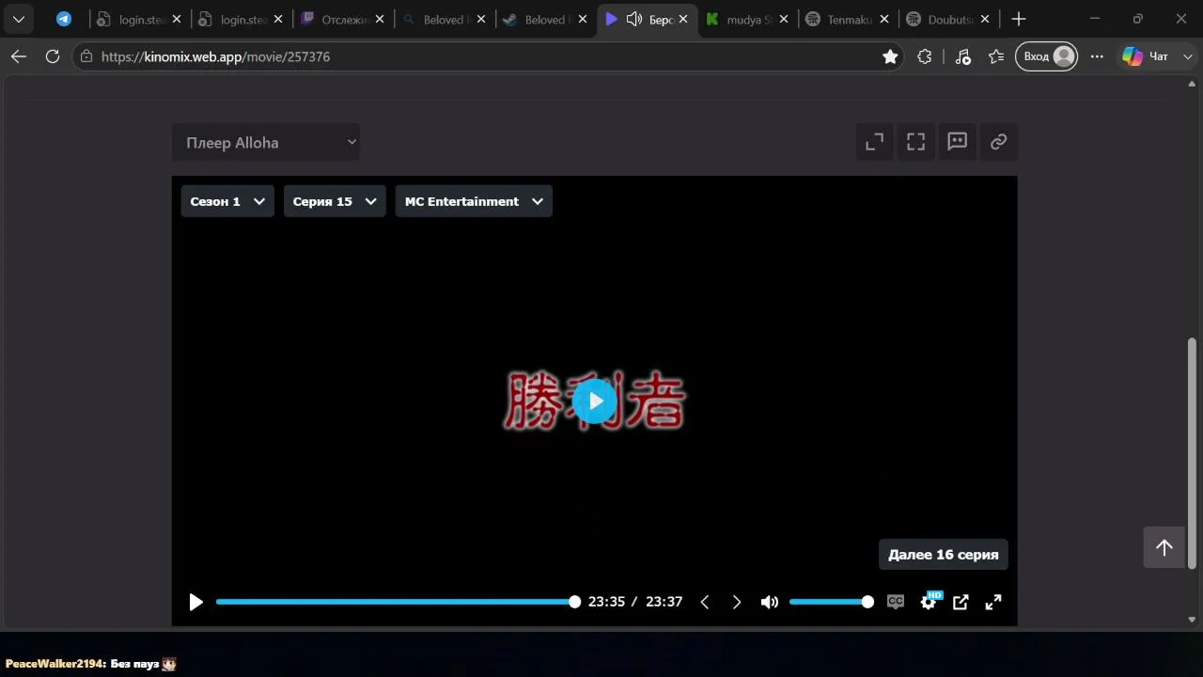The image size is (1203, 677).
Task: Click the large blue play button in the video center
Action: 595,401
